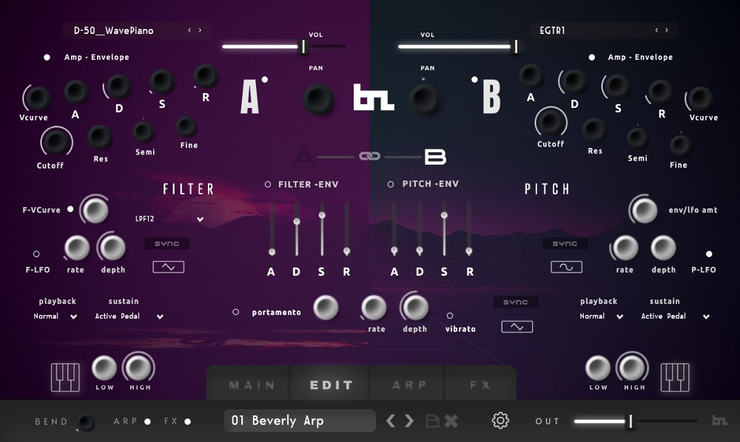The width and height of the screenshot is (740, 442).
Task: Click the vibrato sync button
Action: 515,302
